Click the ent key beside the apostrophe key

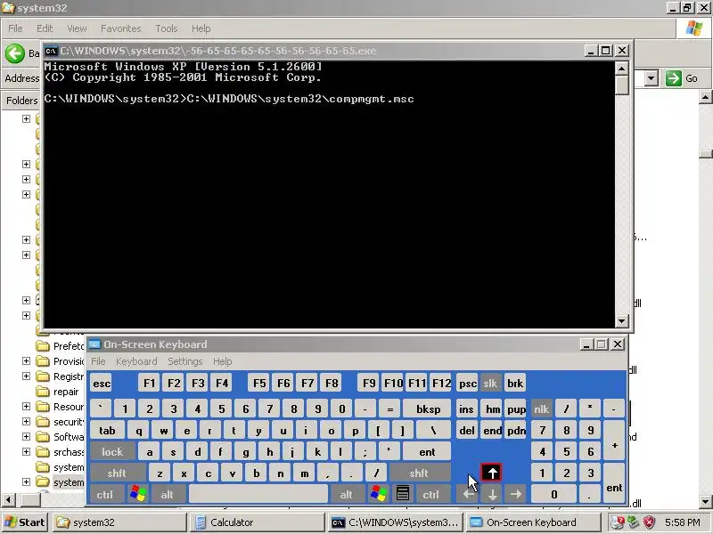coord(427,452)
